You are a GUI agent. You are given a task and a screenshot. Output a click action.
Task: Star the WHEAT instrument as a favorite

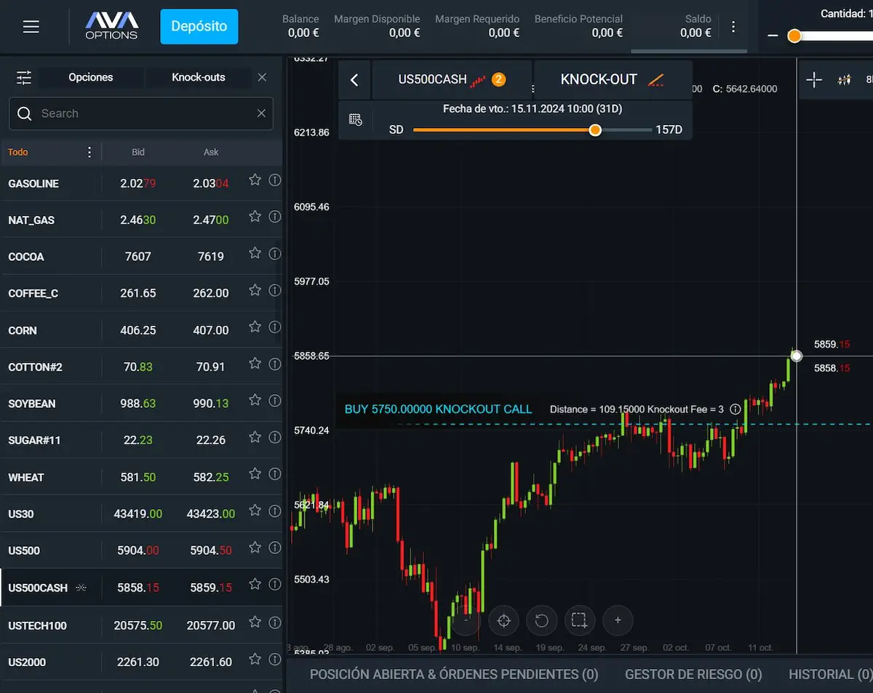[x=255, y=474]
